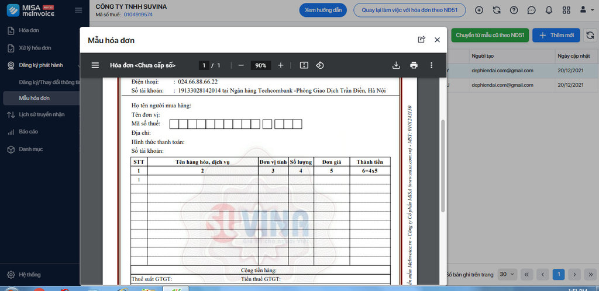599x291 pixels.
Task: Click the share icon in Mẫu hóa đơn dialog
Action: point(421,40)
